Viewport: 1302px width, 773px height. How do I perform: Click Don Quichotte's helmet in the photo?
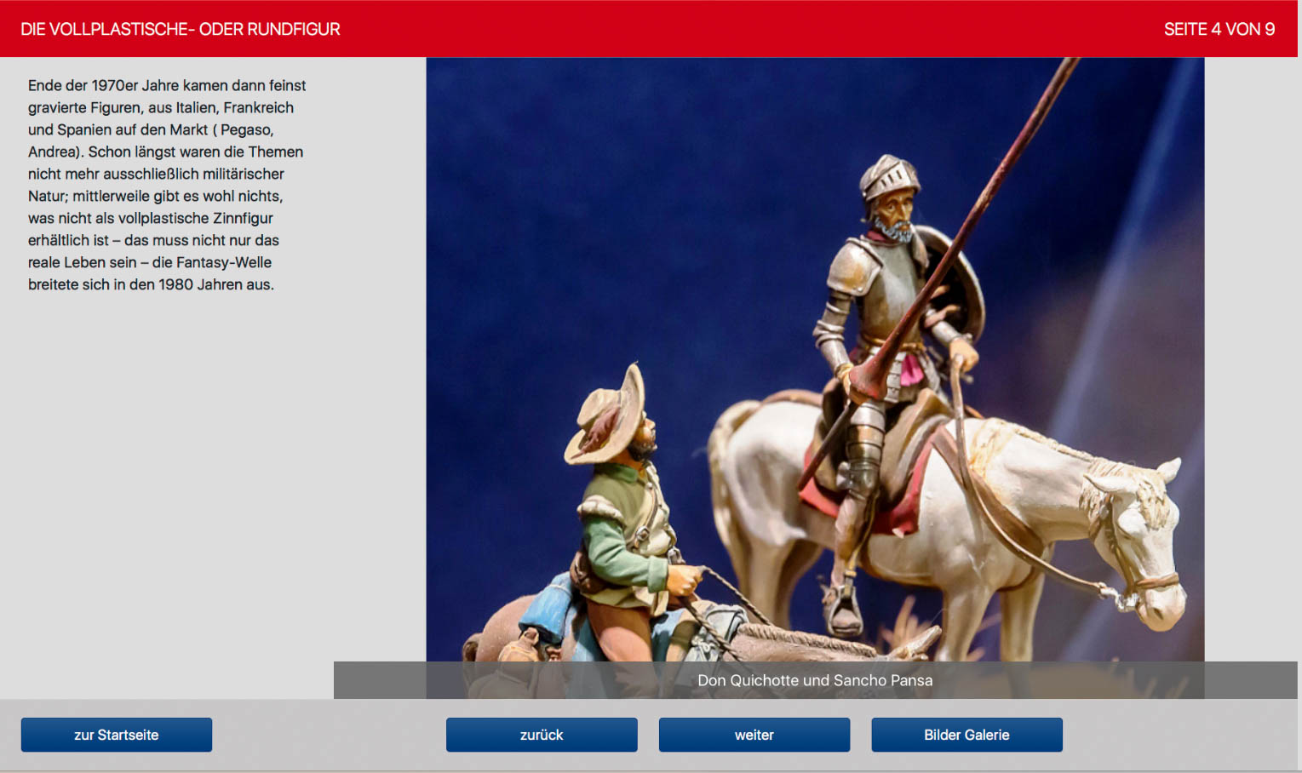(x=887, y=175)
